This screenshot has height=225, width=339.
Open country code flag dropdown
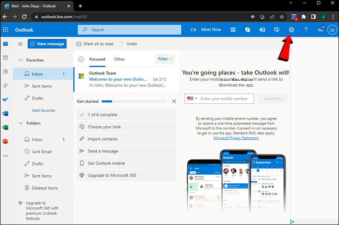click(192, 99)
